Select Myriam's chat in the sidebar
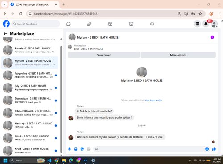Viewport: 223px width, 164px height. tap(30, 63)
